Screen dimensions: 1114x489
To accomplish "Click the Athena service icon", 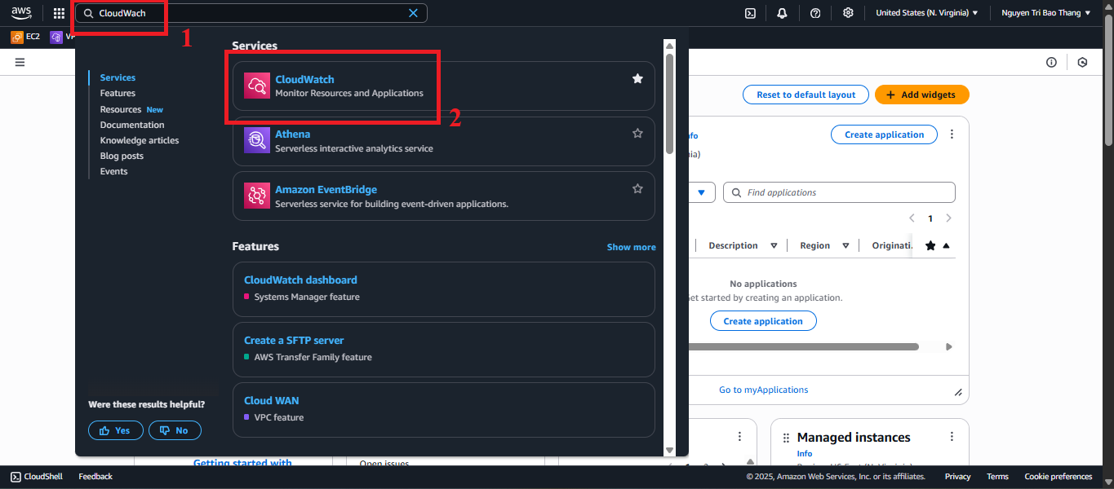I will pyautogui.click(x=257, y=140).
